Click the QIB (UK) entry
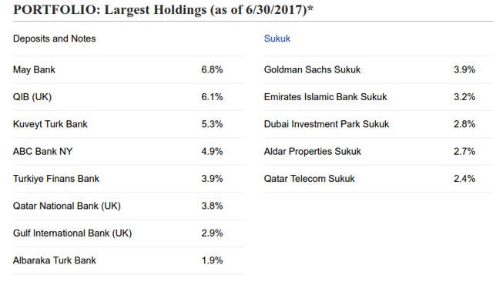Screen dimensions: 493x282 coord(129,97)
